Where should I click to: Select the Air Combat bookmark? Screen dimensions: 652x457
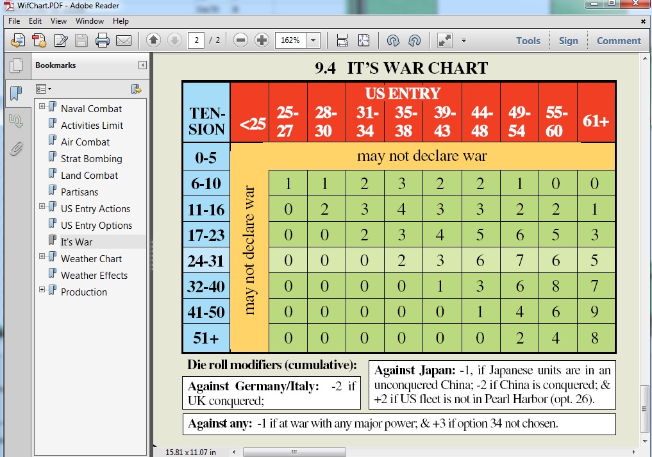85,142
